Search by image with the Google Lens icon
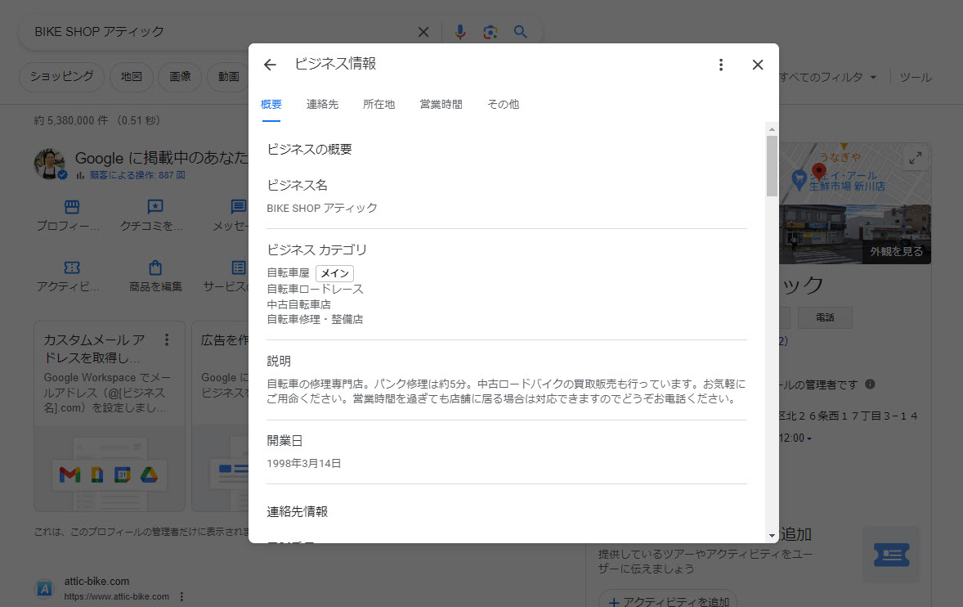 pyautogui.click(x=490, y=31)
